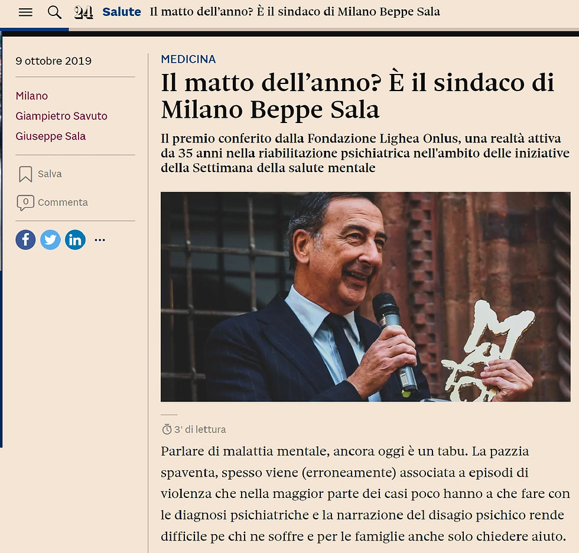Click the search magnifier icon

tap(54, 12)
